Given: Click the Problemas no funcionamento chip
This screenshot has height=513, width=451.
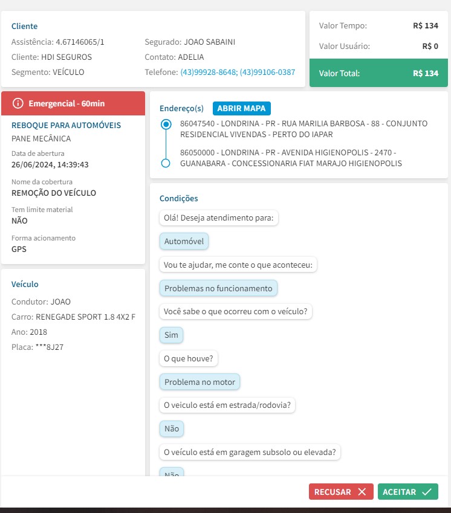Looking at the screenshot, I should [218, 288].
